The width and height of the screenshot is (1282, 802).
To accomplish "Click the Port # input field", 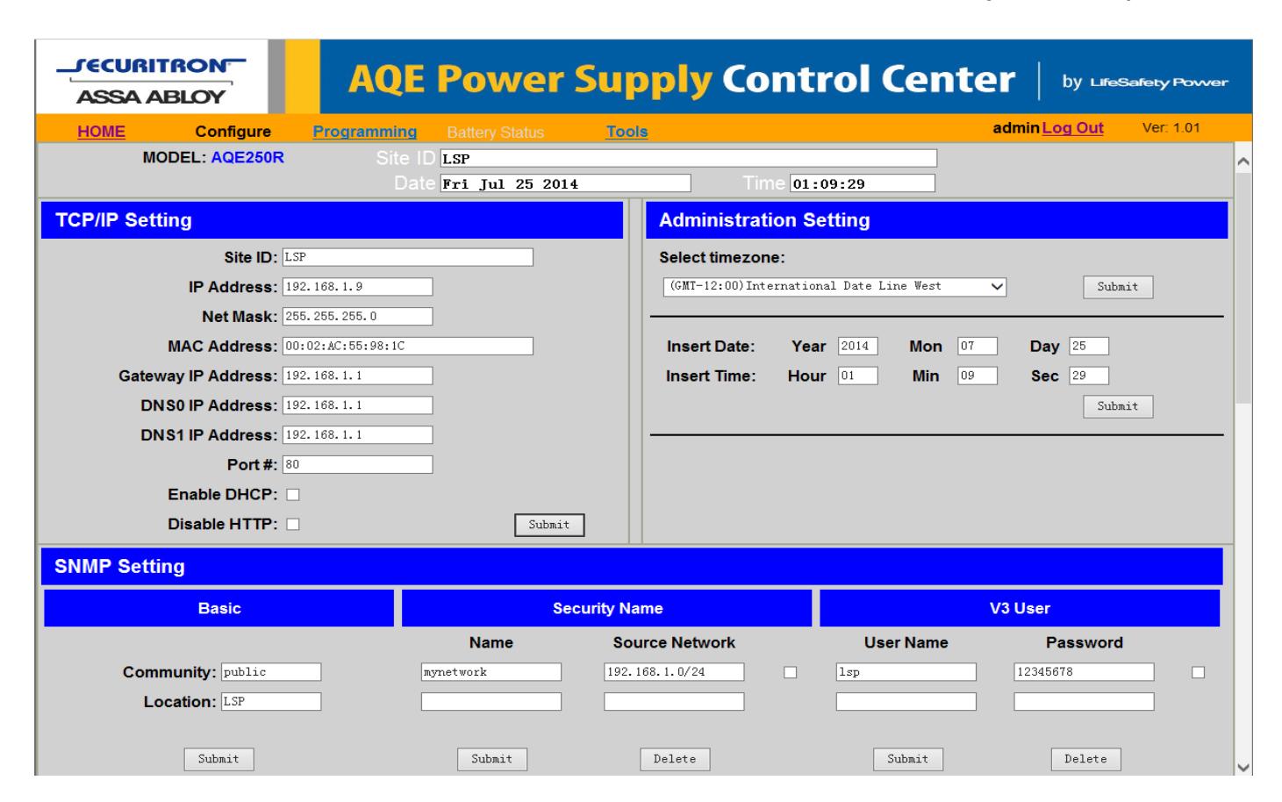I will point(357,464).
